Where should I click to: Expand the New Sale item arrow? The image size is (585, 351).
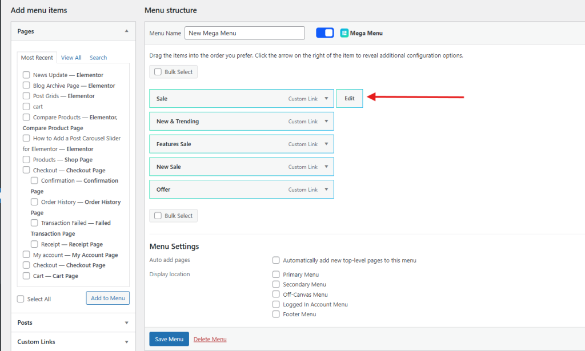(x=326, y=167)
